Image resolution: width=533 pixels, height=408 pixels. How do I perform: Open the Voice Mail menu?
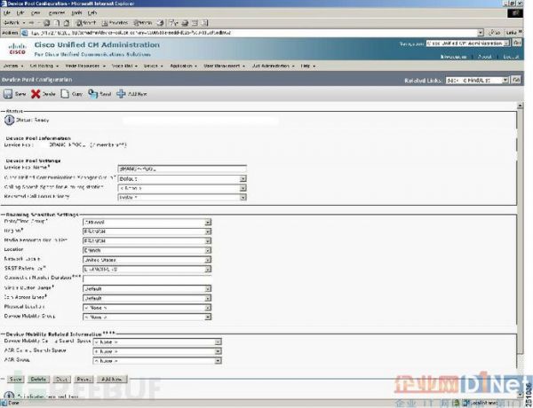[124, 66]
